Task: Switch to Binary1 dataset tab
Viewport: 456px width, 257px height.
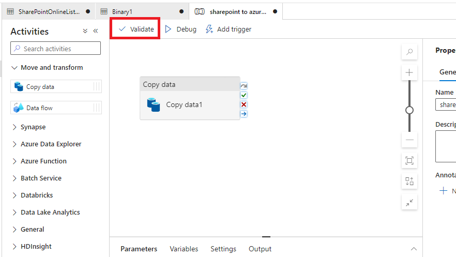Action: pyautogui.click(x=142, y=11)
